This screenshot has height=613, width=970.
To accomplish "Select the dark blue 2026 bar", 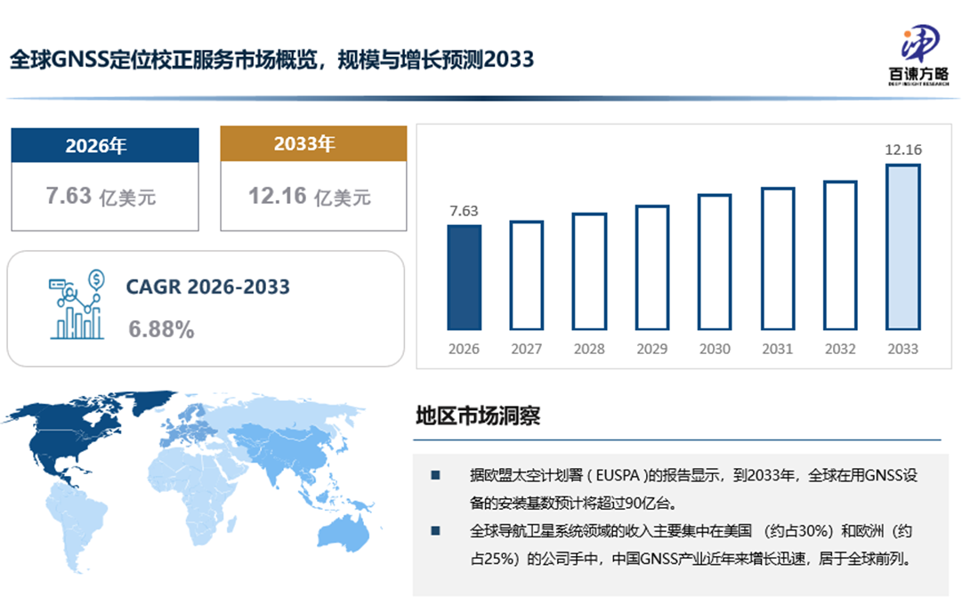I will [464, 278].
